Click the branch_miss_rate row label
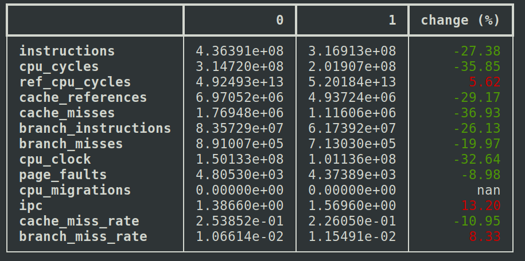The width and height of the screenshot is (525, 261). (x=83, y=236)
